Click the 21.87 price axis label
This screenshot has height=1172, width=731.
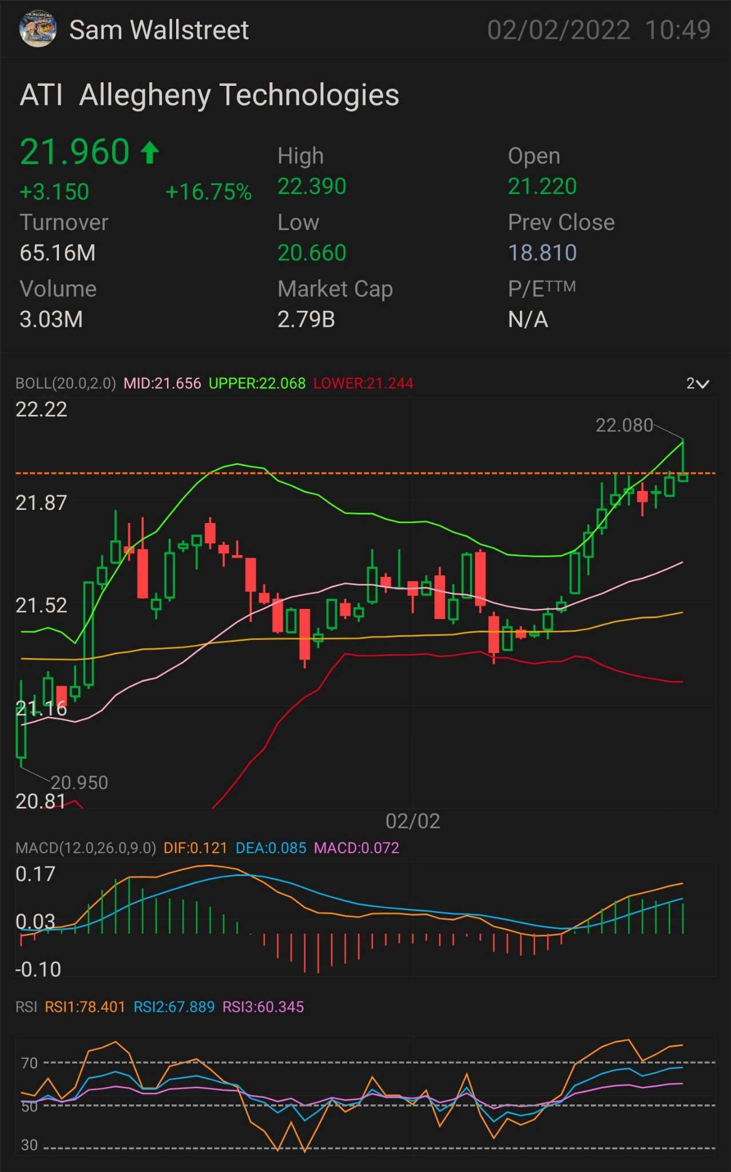click(x=41, y=503)
